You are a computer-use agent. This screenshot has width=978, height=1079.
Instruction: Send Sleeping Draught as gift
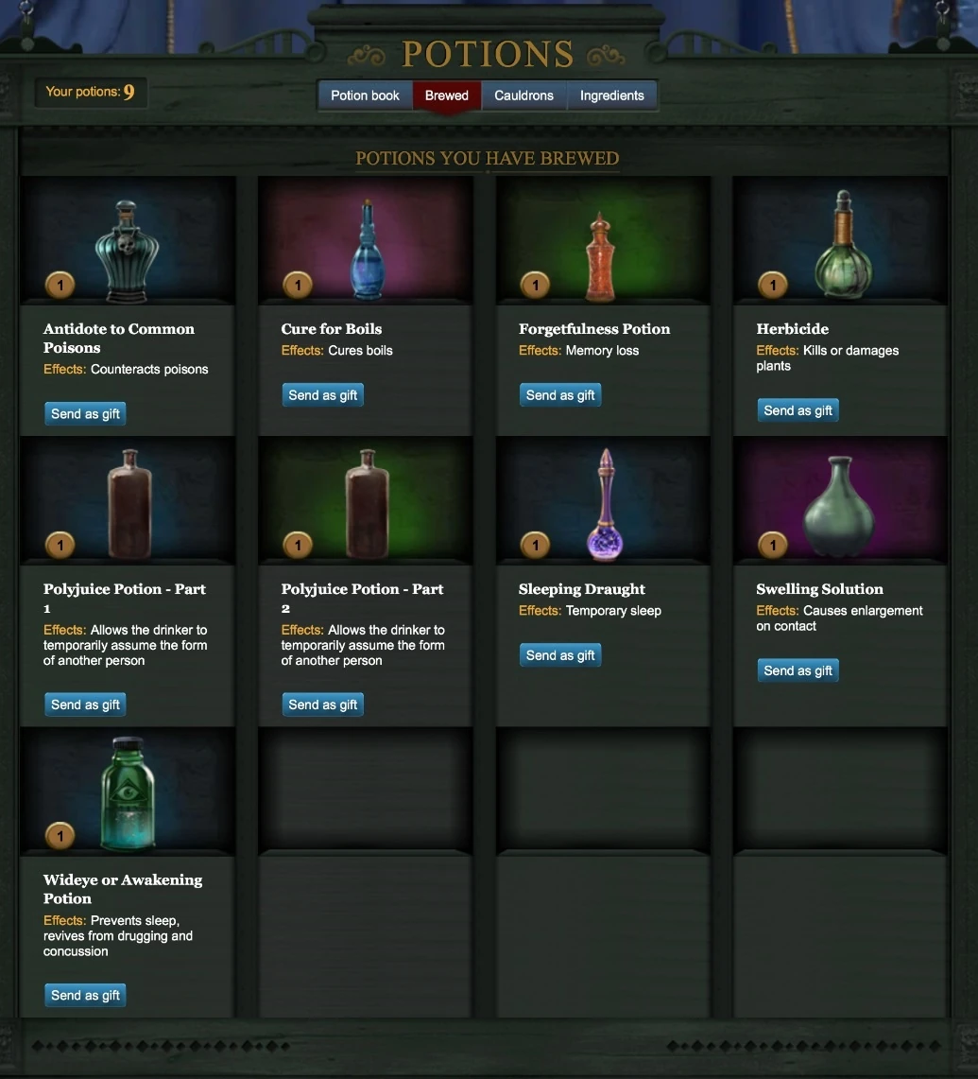click(x=559, y=655)
